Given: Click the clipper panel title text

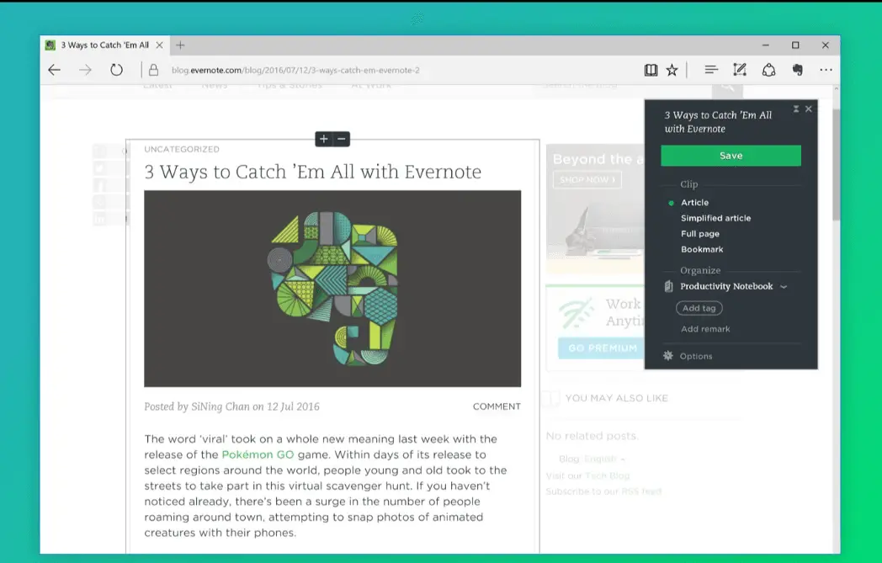Looking at the screenshot, I should tap(719, 122).
